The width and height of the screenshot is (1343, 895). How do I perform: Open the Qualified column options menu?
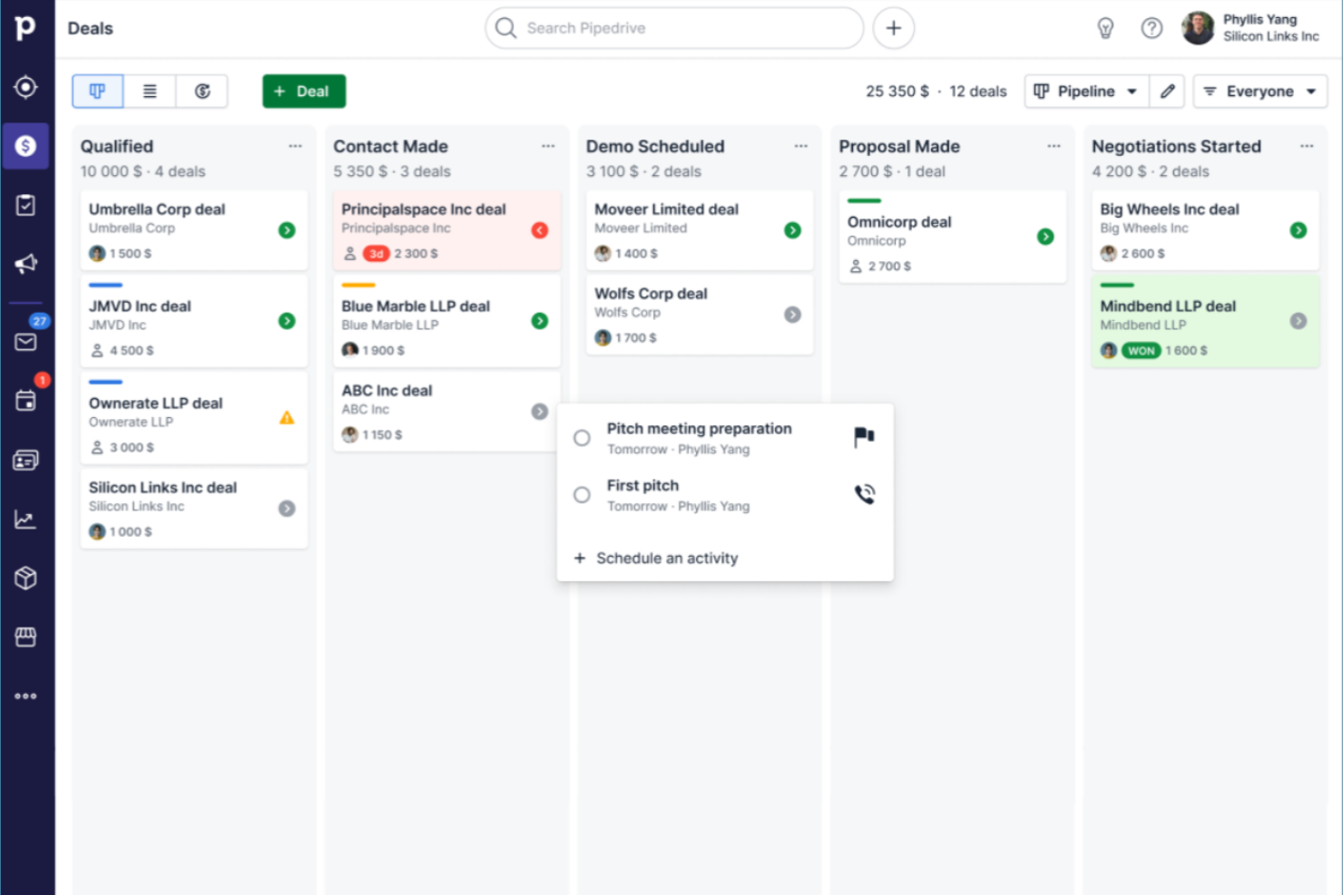coord(294,145)
